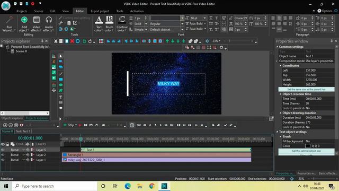Open the Tools ribbon tab
The width and height of the screenshot is (339, 191).
(120, 11)
